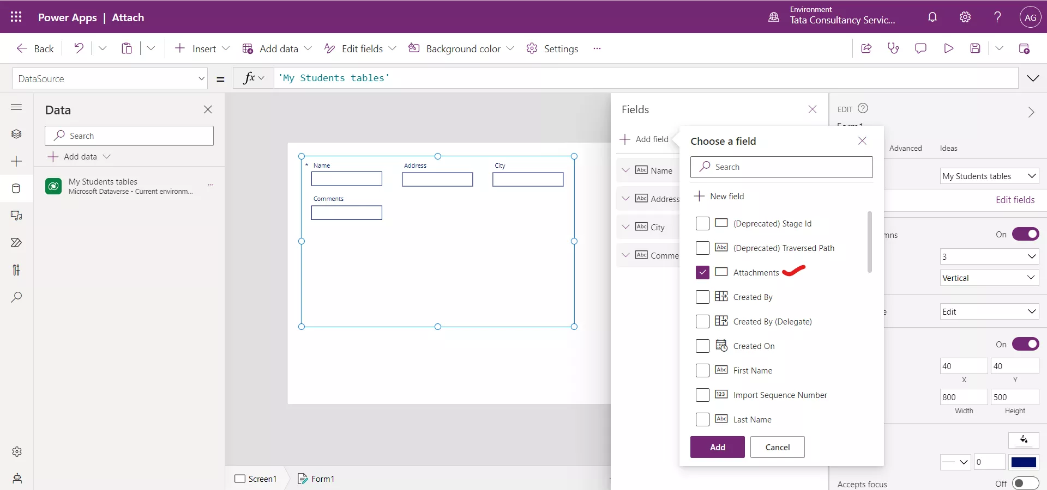The image size is (1047, 490).
Task: Open the Add data toolbar menu
Action: click(277, 48)
